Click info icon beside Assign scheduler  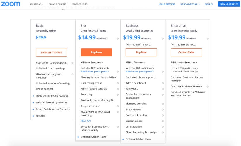[x=118, y=106]
